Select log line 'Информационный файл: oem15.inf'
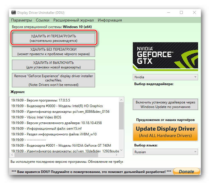 click(x=46, y=129)
